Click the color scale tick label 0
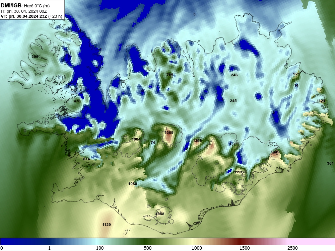The width and height of the screenshot is (335, 251). pyautogui.click(x=1, y=248)
